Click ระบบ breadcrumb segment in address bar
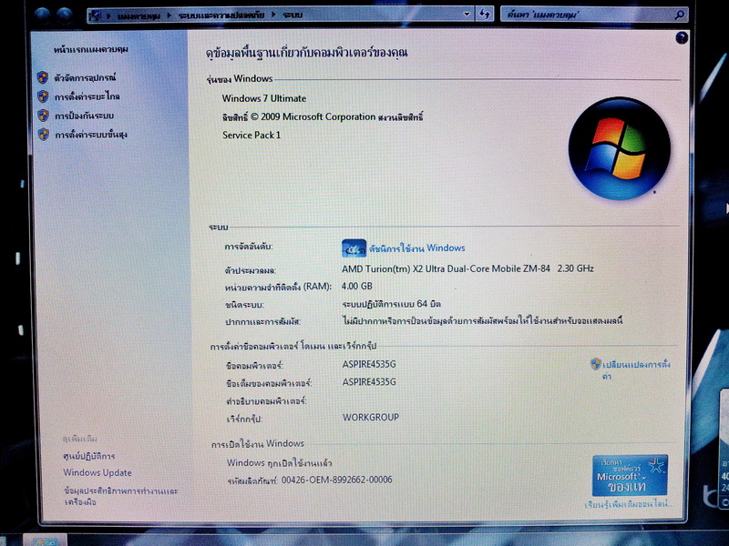 [x=293, y=15]
